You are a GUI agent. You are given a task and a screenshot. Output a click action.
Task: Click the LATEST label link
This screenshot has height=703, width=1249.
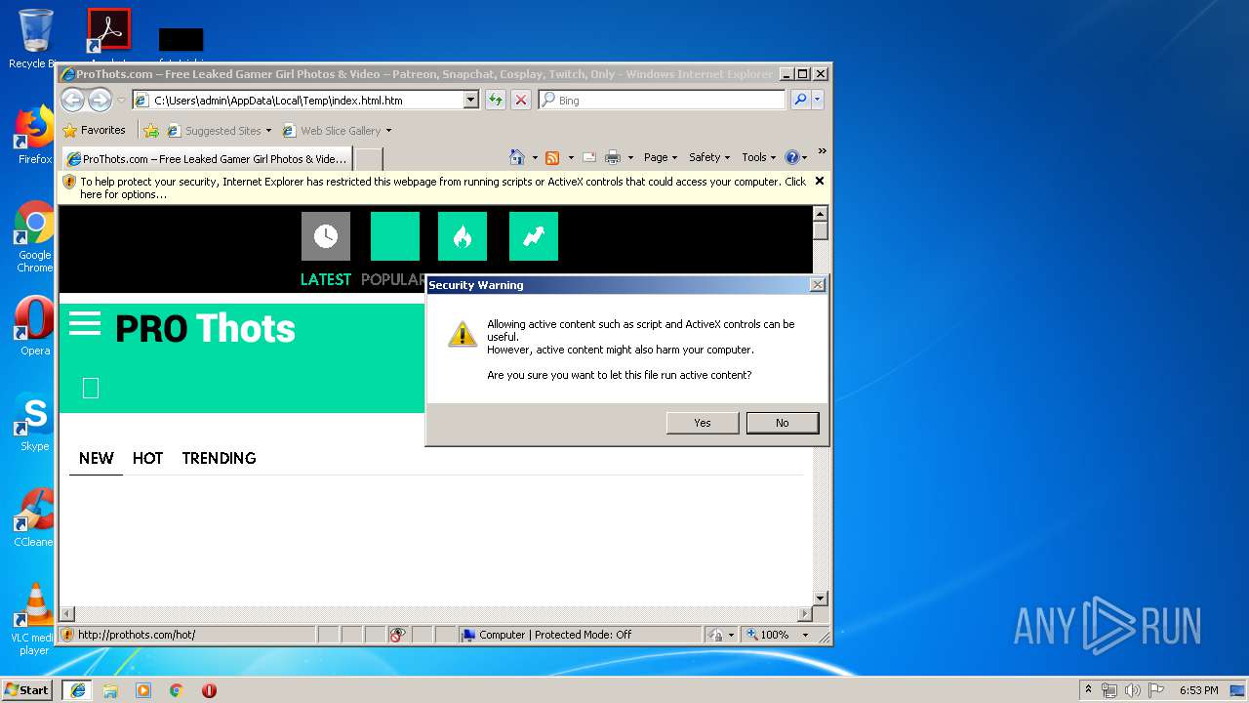coord(326,279)
